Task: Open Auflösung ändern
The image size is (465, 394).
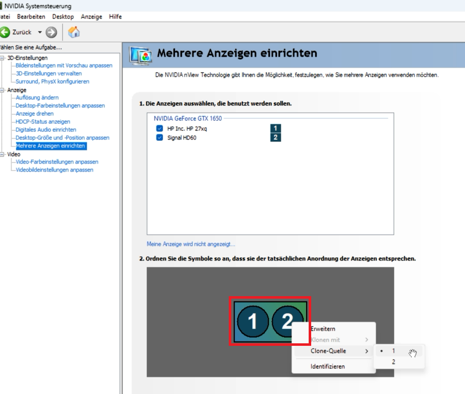Action: coord(37,97)
